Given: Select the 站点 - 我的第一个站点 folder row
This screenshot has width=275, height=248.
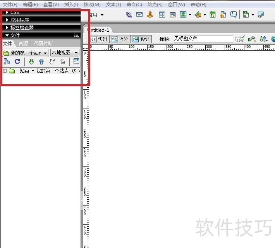Looking at the screenshot, I should pyautogui.click(x=41, y=71).
